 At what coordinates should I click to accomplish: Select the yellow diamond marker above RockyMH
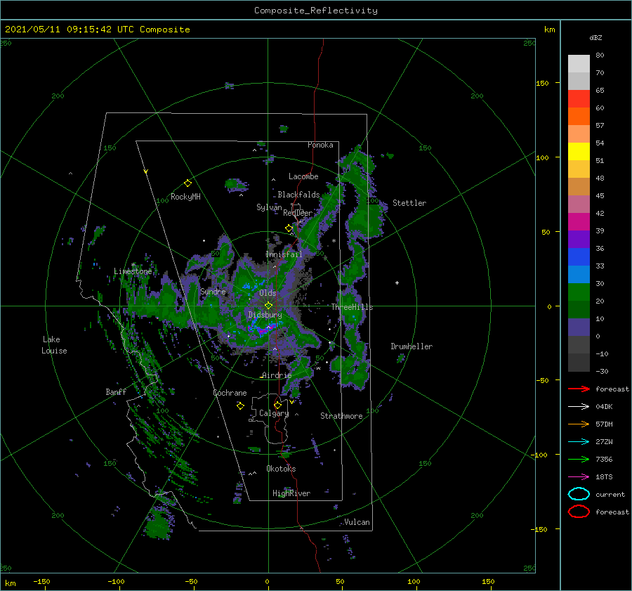click(x=187, y=183)
